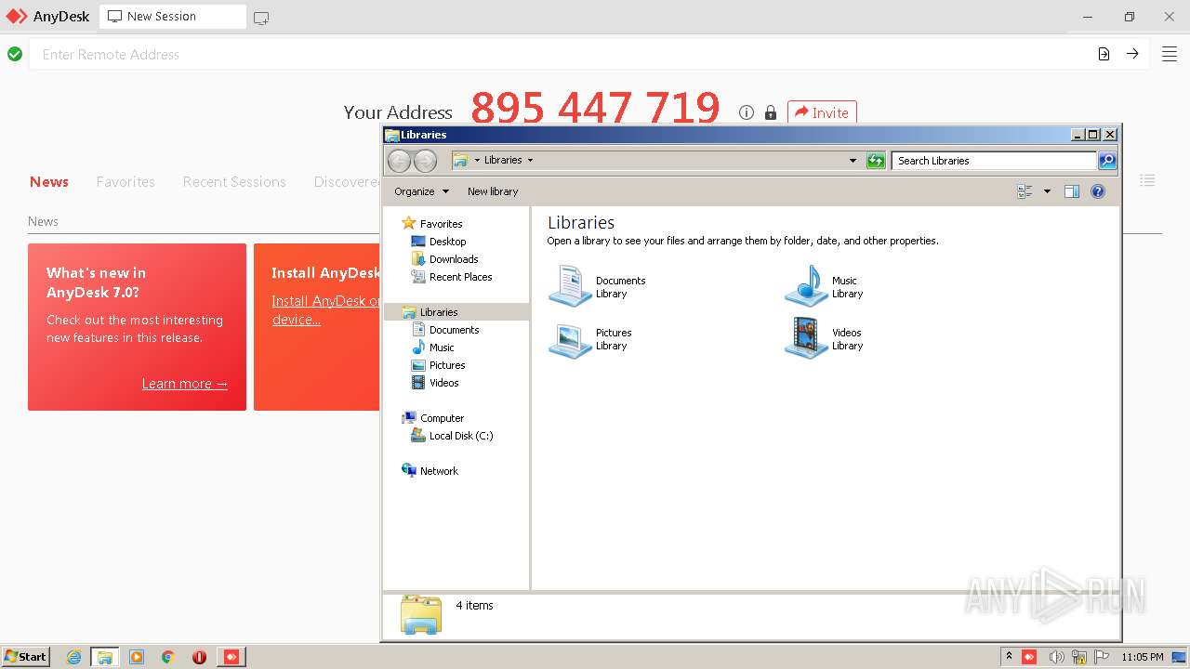The width and height of the screenshot is (1190, 669).
Task: Select Videos under Libraries in navigation pane
Action: pyautogui.click(x=443, y=383)
